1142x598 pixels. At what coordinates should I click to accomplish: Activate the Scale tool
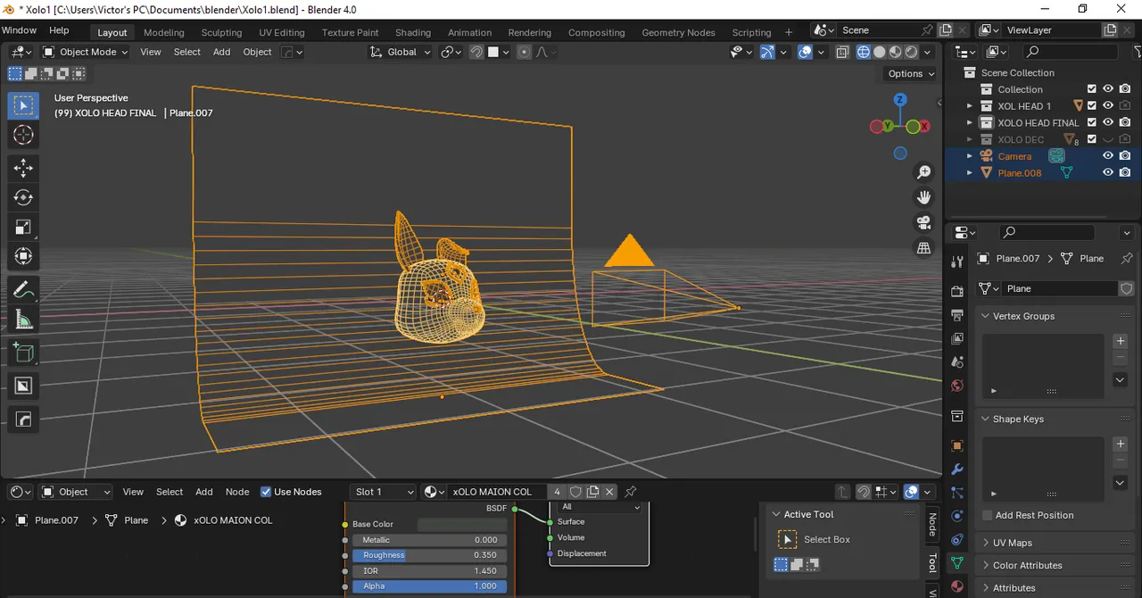[x=23, y=227]
